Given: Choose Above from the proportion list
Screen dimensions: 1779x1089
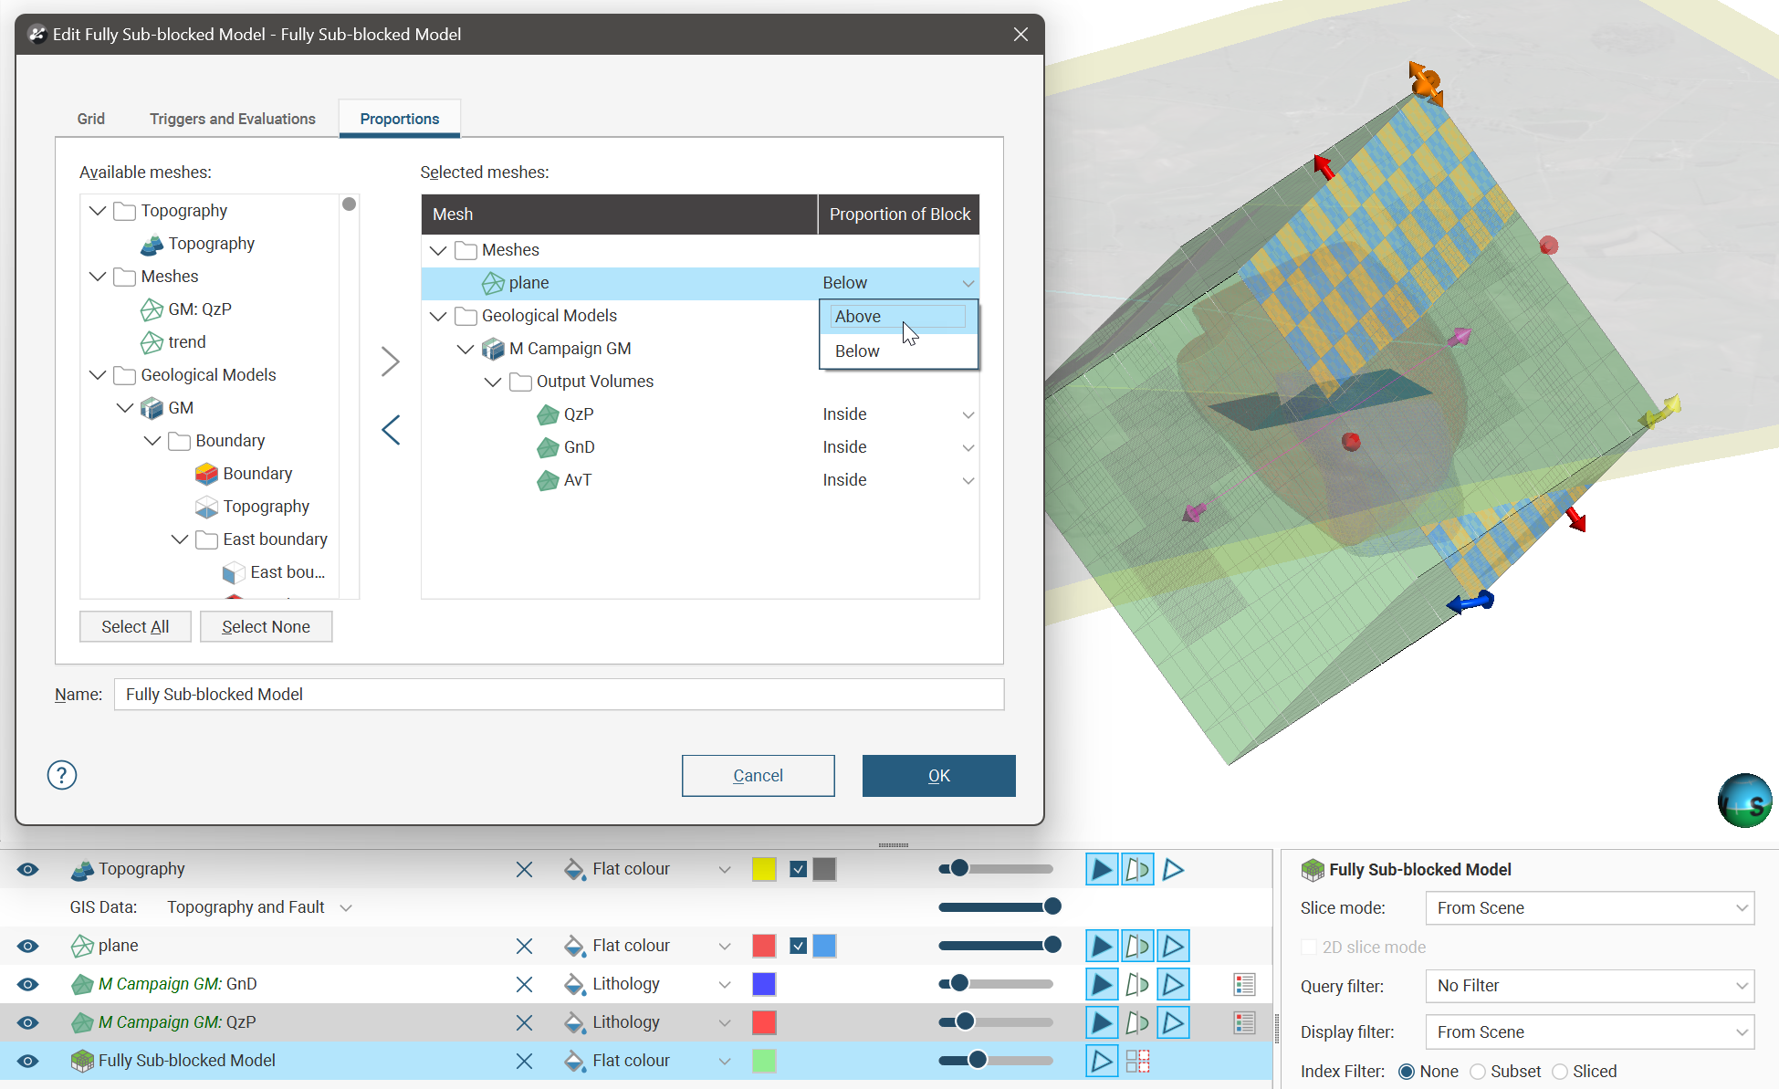Looking at the screenshot, I should pos(858,317).
